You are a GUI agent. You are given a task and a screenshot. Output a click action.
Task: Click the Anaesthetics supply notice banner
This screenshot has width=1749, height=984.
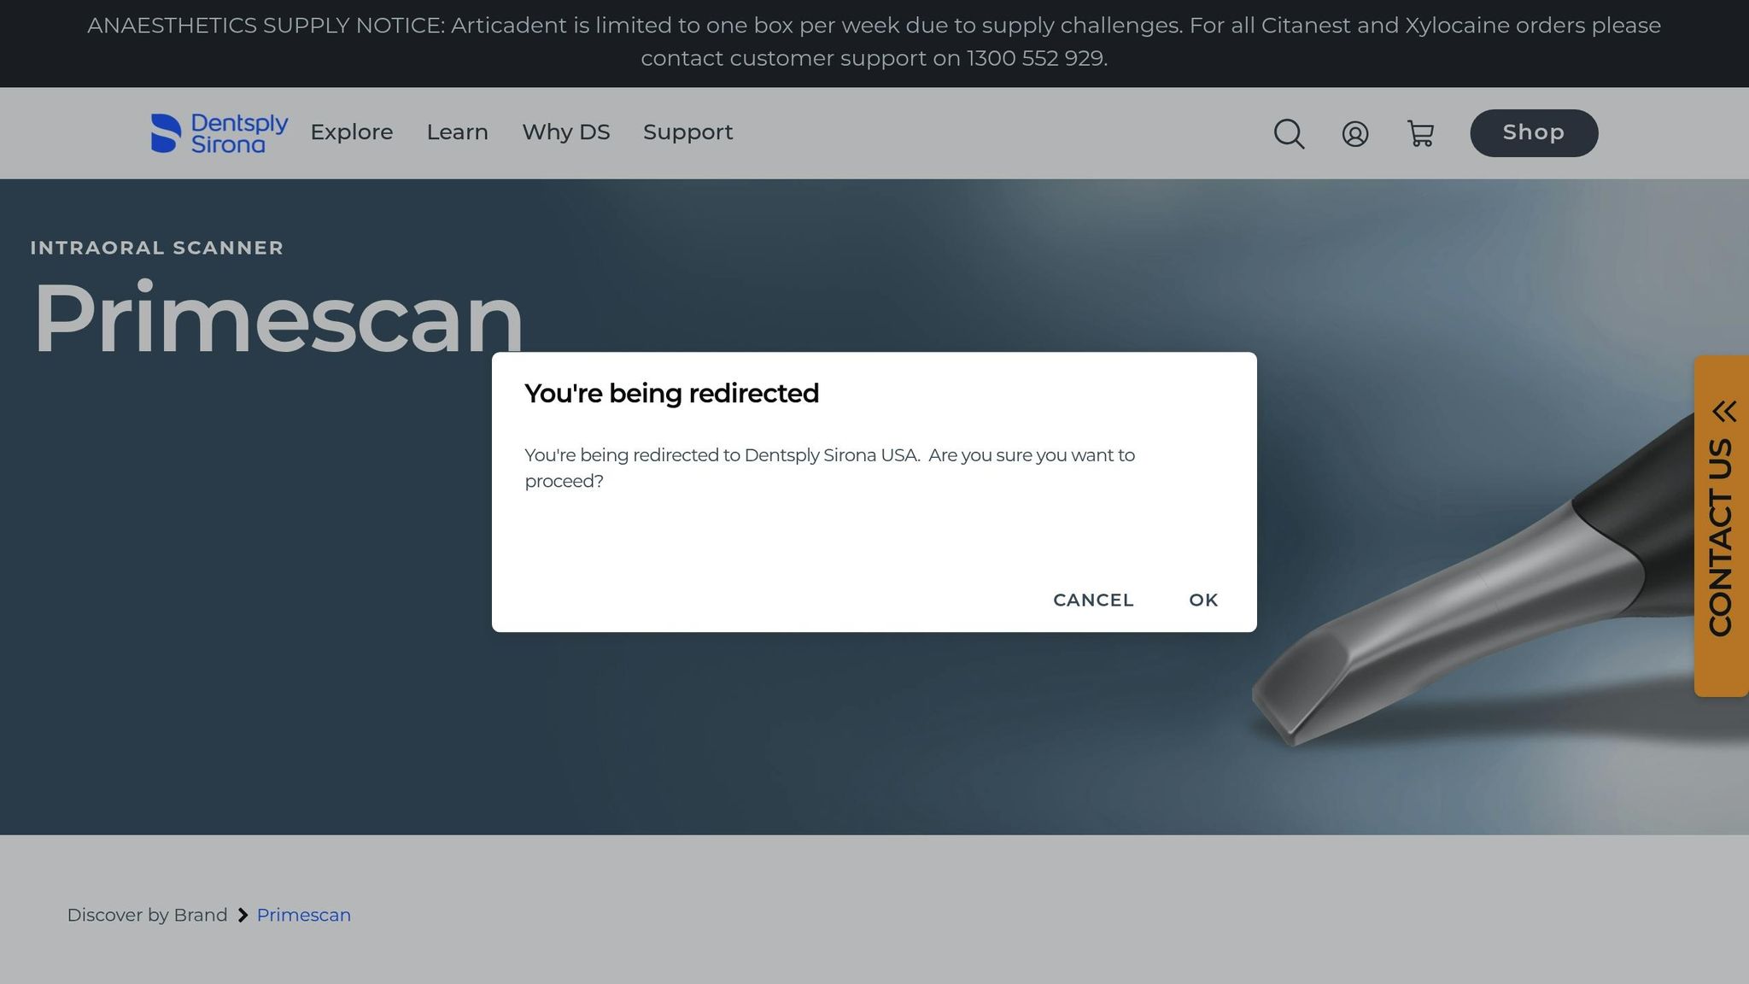[x=874, y=43]
